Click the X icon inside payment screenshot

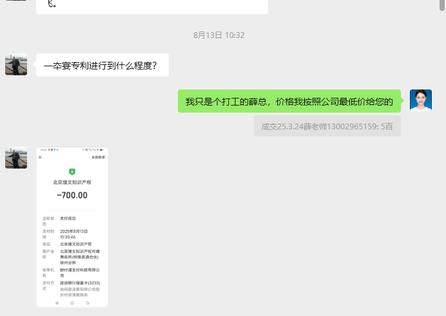pyautogui.click(x=40, y=157)
